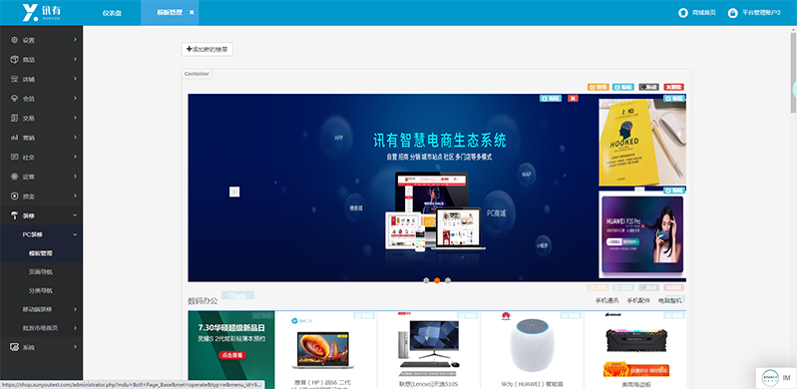Viewport: 797px width, 389px height.
Task: Select the third carousel dot under banner
Action: pos(448,280)
